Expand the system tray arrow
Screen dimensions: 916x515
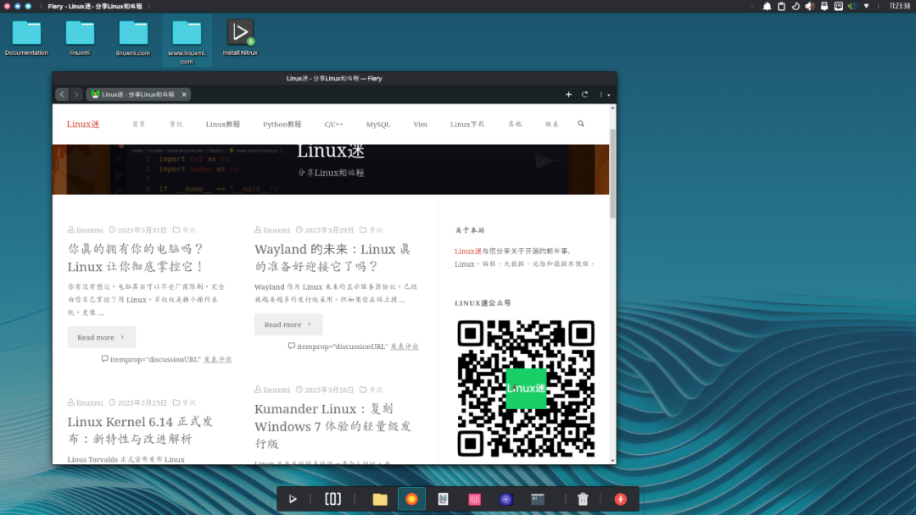pos(867,7)
